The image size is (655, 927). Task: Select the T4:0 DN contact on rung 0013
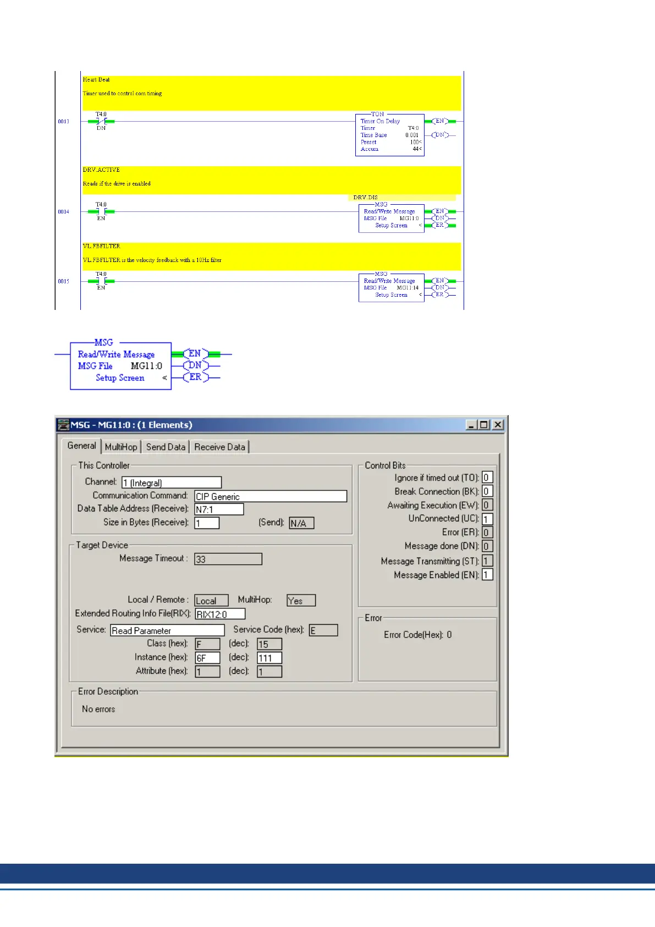point(101,121)
